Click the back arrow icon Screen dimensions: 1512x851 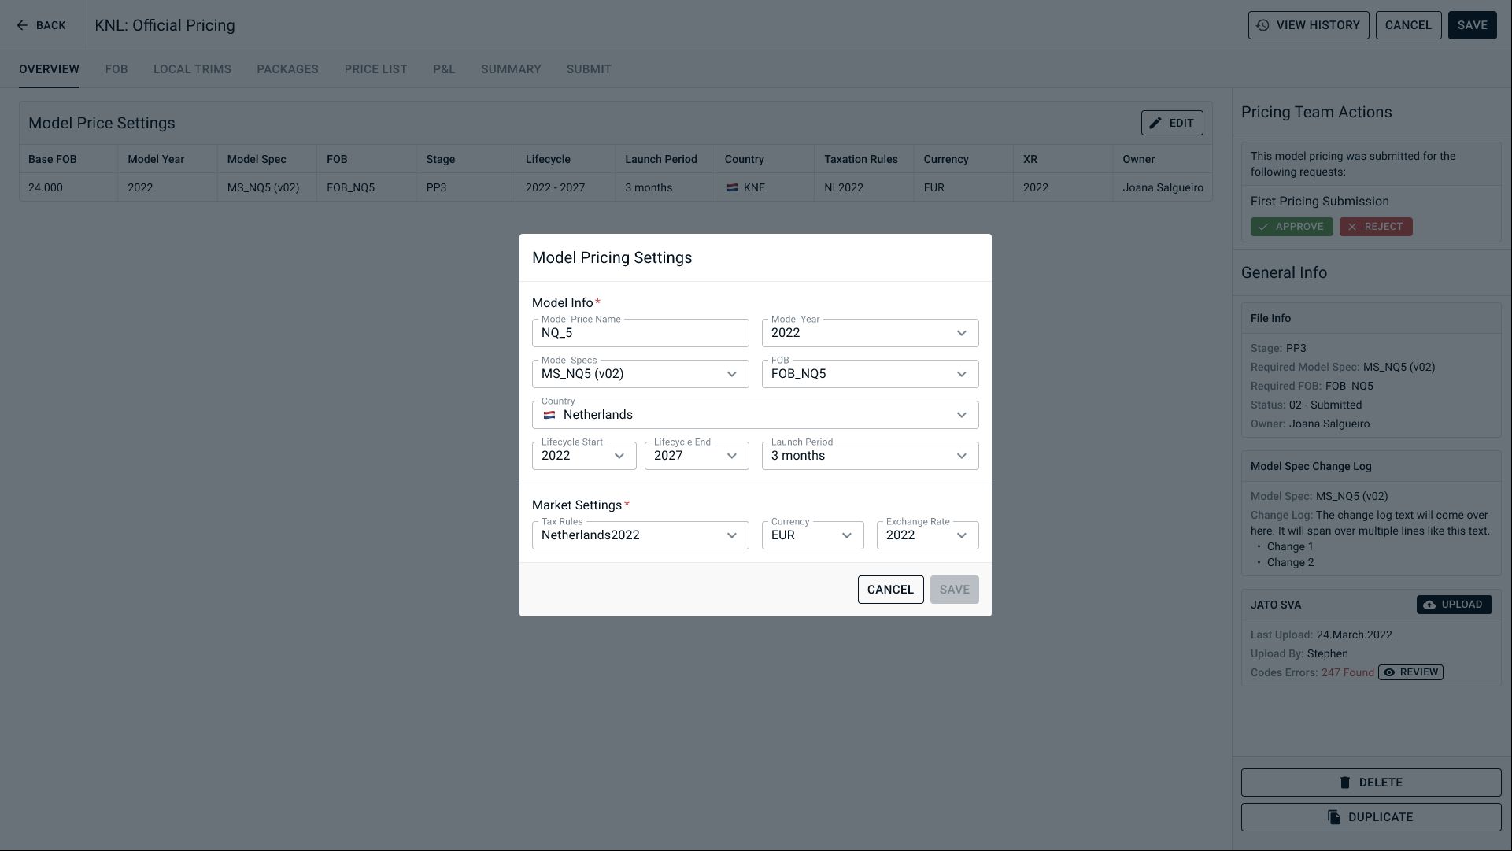22,25
